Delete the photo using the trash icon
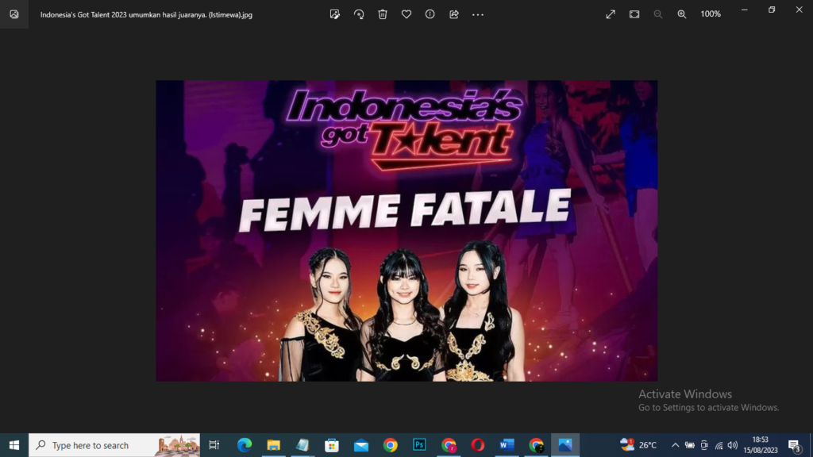The width and height of the screenshot is (813, 457). click(383, 14)
